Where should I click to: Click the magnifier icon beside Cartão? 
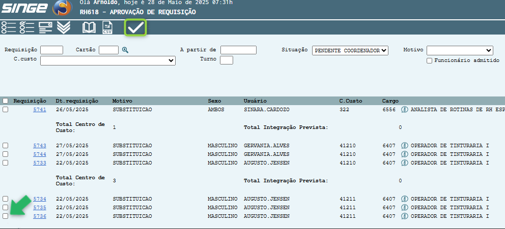pos(125,50)
